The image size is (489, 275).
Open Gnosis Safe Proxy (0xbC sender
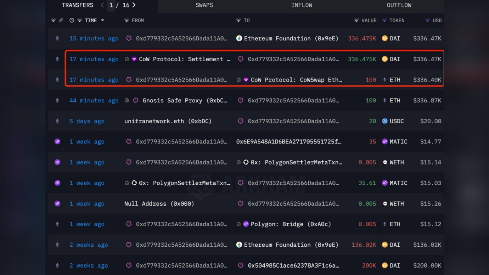click(x=185, y=101)
